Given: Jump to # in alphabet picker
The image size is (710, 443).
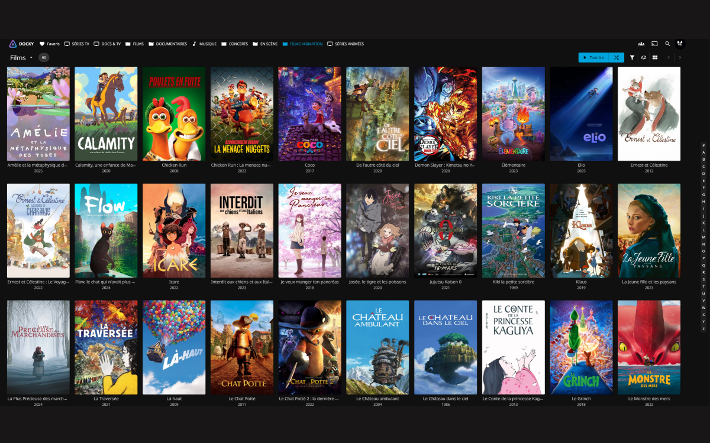Looking at the screenshot, I should pyautogui.click(x=703, y=145).
